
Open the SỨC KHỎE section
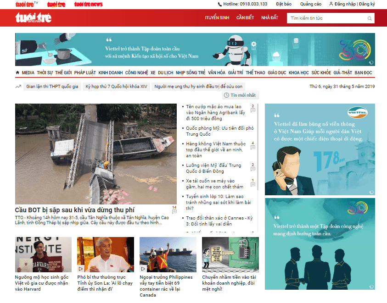[321, 73]
